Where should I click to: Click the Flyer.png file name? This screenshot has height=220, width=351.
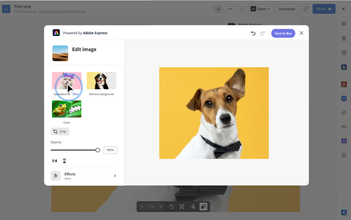pyautogui.click(x=22, y=6)
